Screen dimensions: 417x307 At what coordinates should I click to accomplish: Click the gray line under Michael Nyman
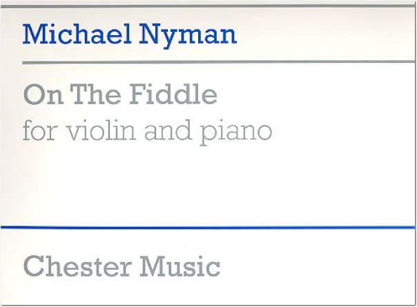pyautogui.click(x=219, y=62)
